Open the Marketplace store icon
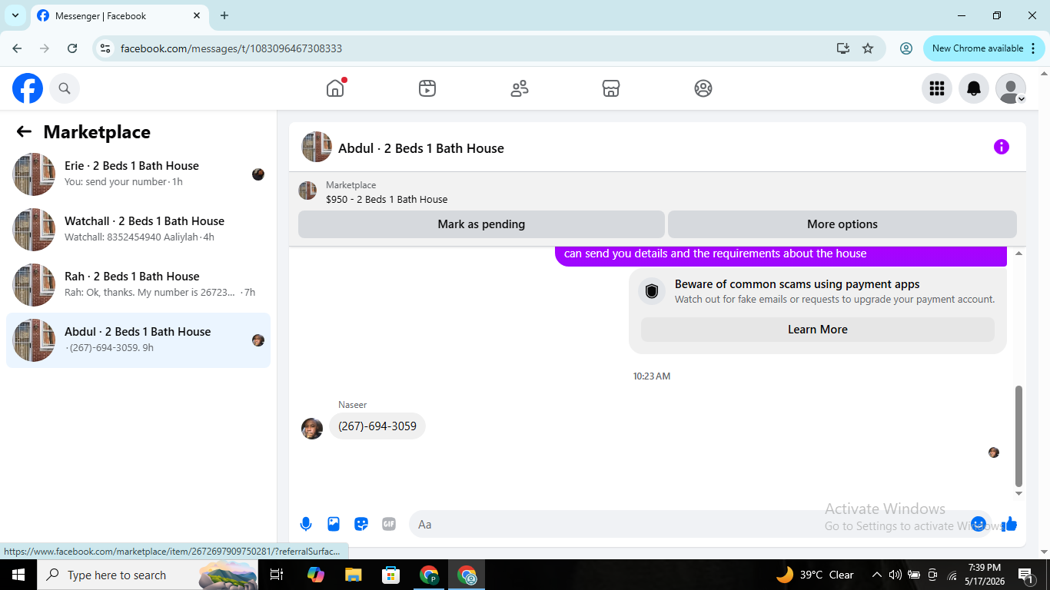 (611, 88)
